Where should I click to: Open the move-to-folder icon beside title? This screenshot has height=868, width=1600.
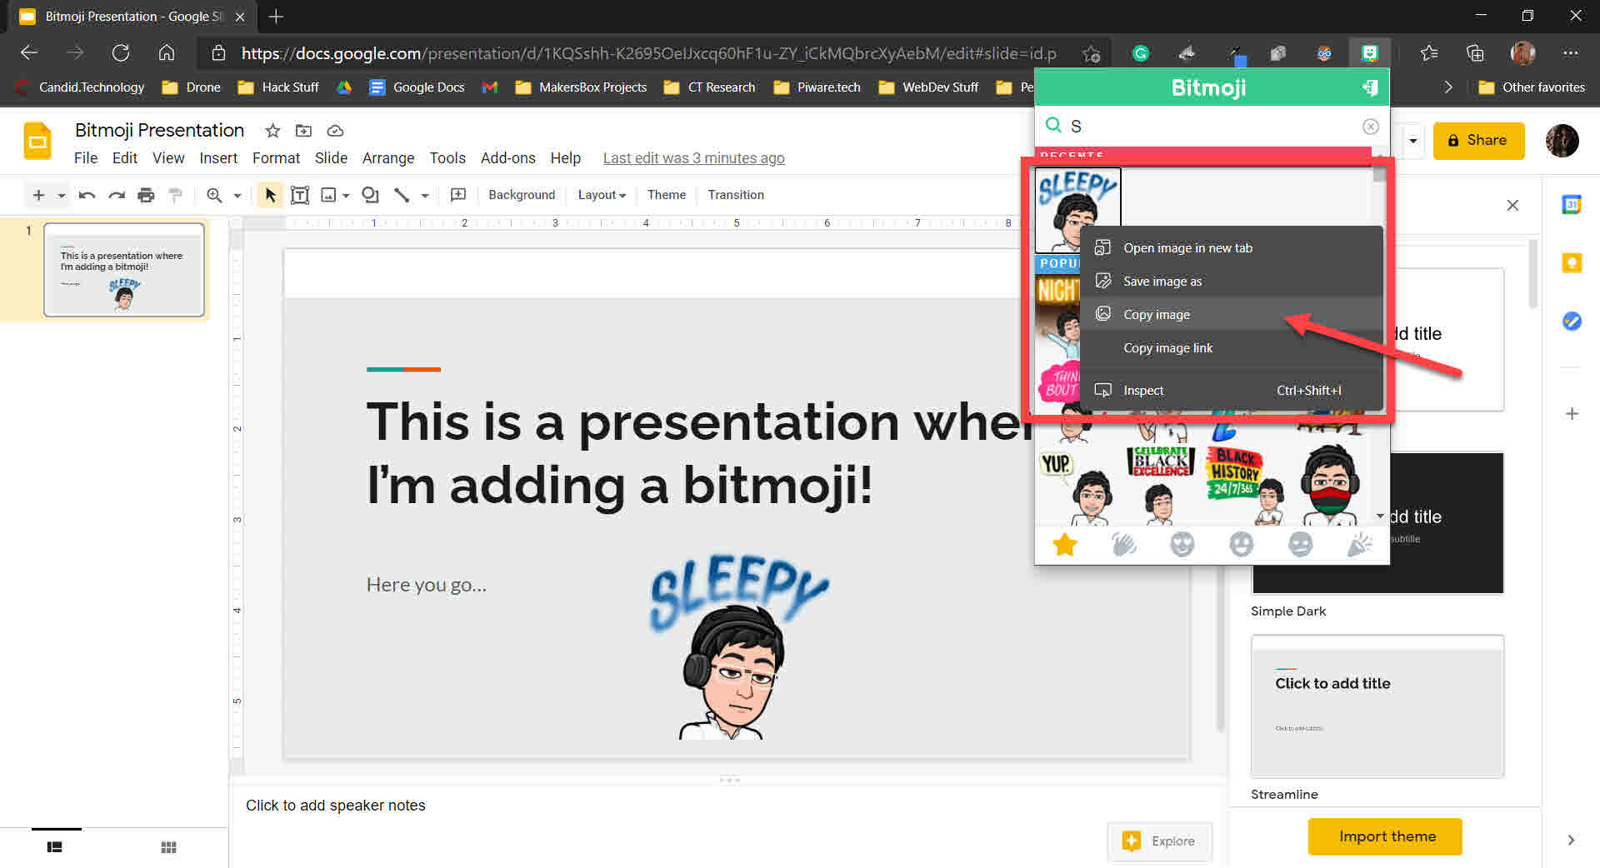303,131
